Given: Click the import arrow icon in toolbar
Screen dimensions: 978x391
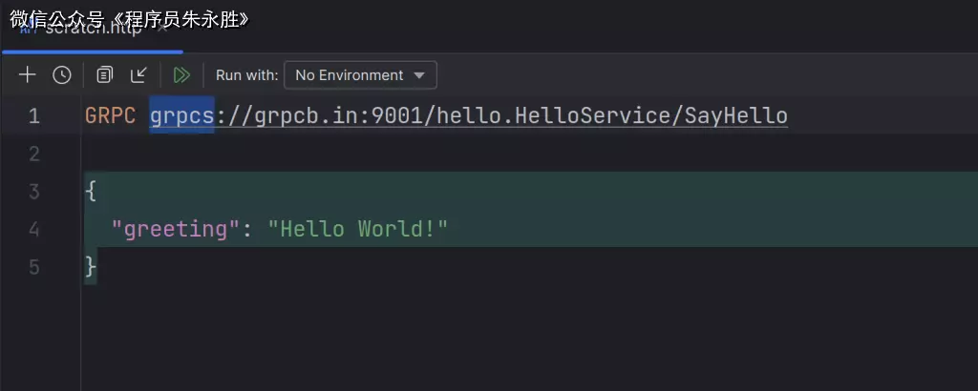Looking at the screenshot, I should click(139, 75).
